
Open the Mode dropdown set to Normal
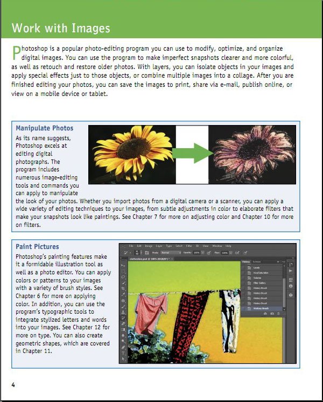pyautogui.click(x=171, y=253)
